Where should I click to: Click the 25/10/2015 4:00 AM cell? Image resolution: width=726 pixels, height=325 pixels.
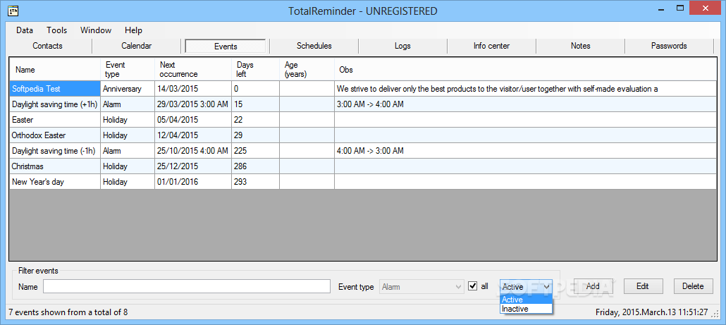coord(194,151)
